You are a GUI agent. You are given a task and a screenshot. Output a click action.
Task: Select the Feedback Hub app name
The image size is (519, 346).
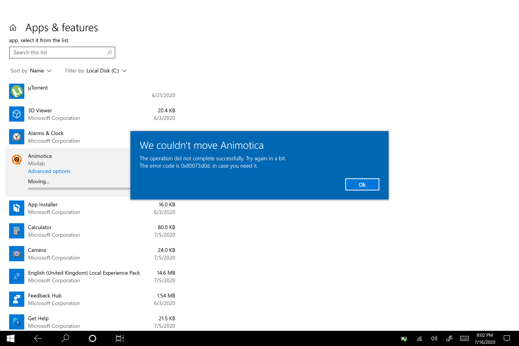(x=45, y=296)
